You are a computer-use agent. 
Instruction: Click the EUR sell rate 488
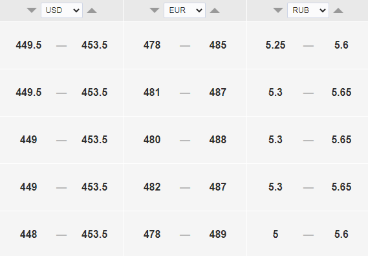tap(218, 139)
